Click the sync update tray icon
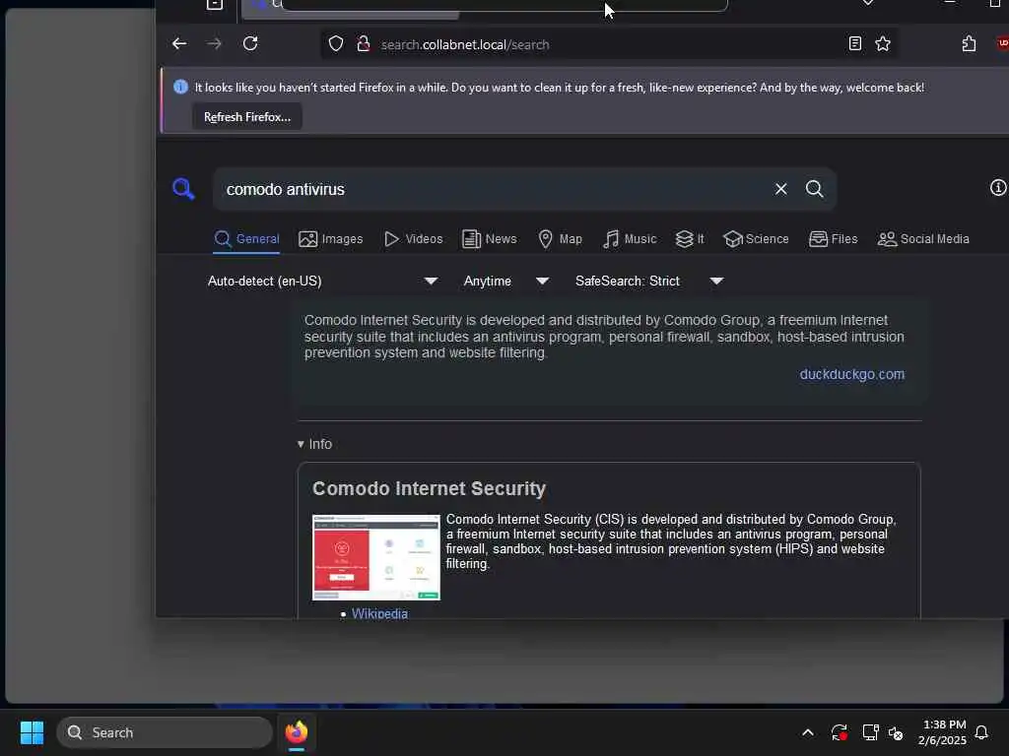1009x756 pixels. (840, 732)
